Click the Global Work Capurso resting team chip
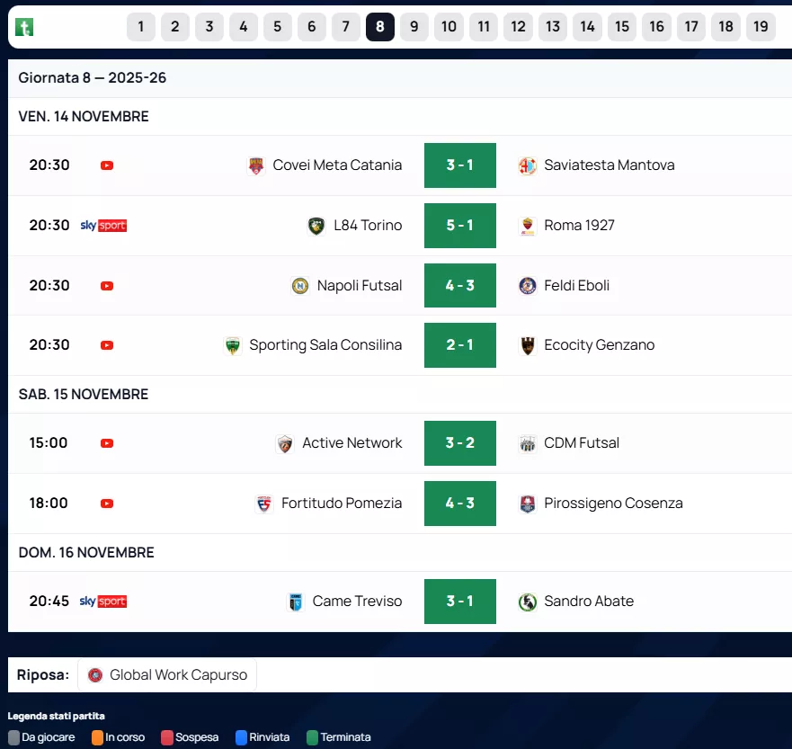 pos(167,675)
